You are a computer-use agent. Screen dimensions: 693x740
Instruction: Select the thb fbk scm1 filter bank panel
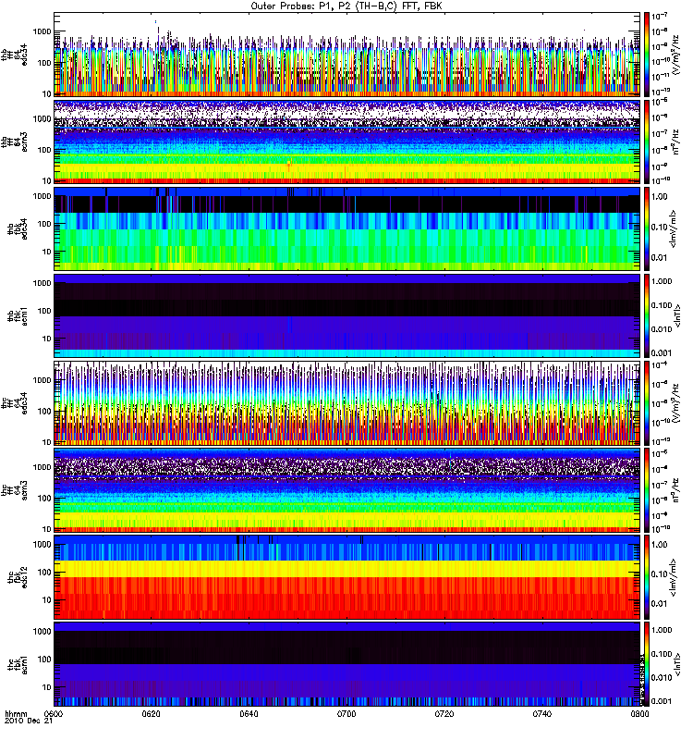coord(346,315)
